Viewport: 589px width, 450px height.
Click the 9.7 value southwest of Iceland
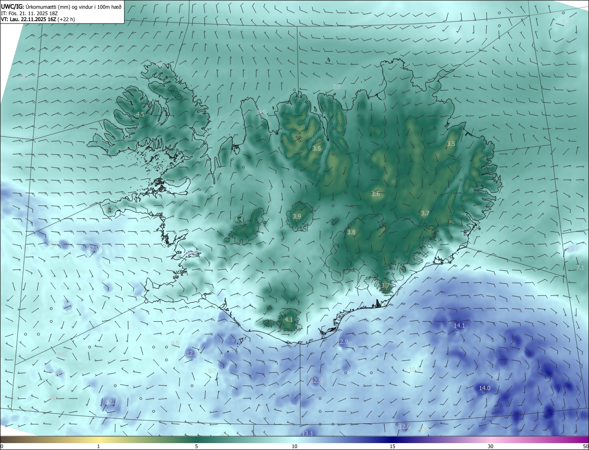[x=212, y=371]
